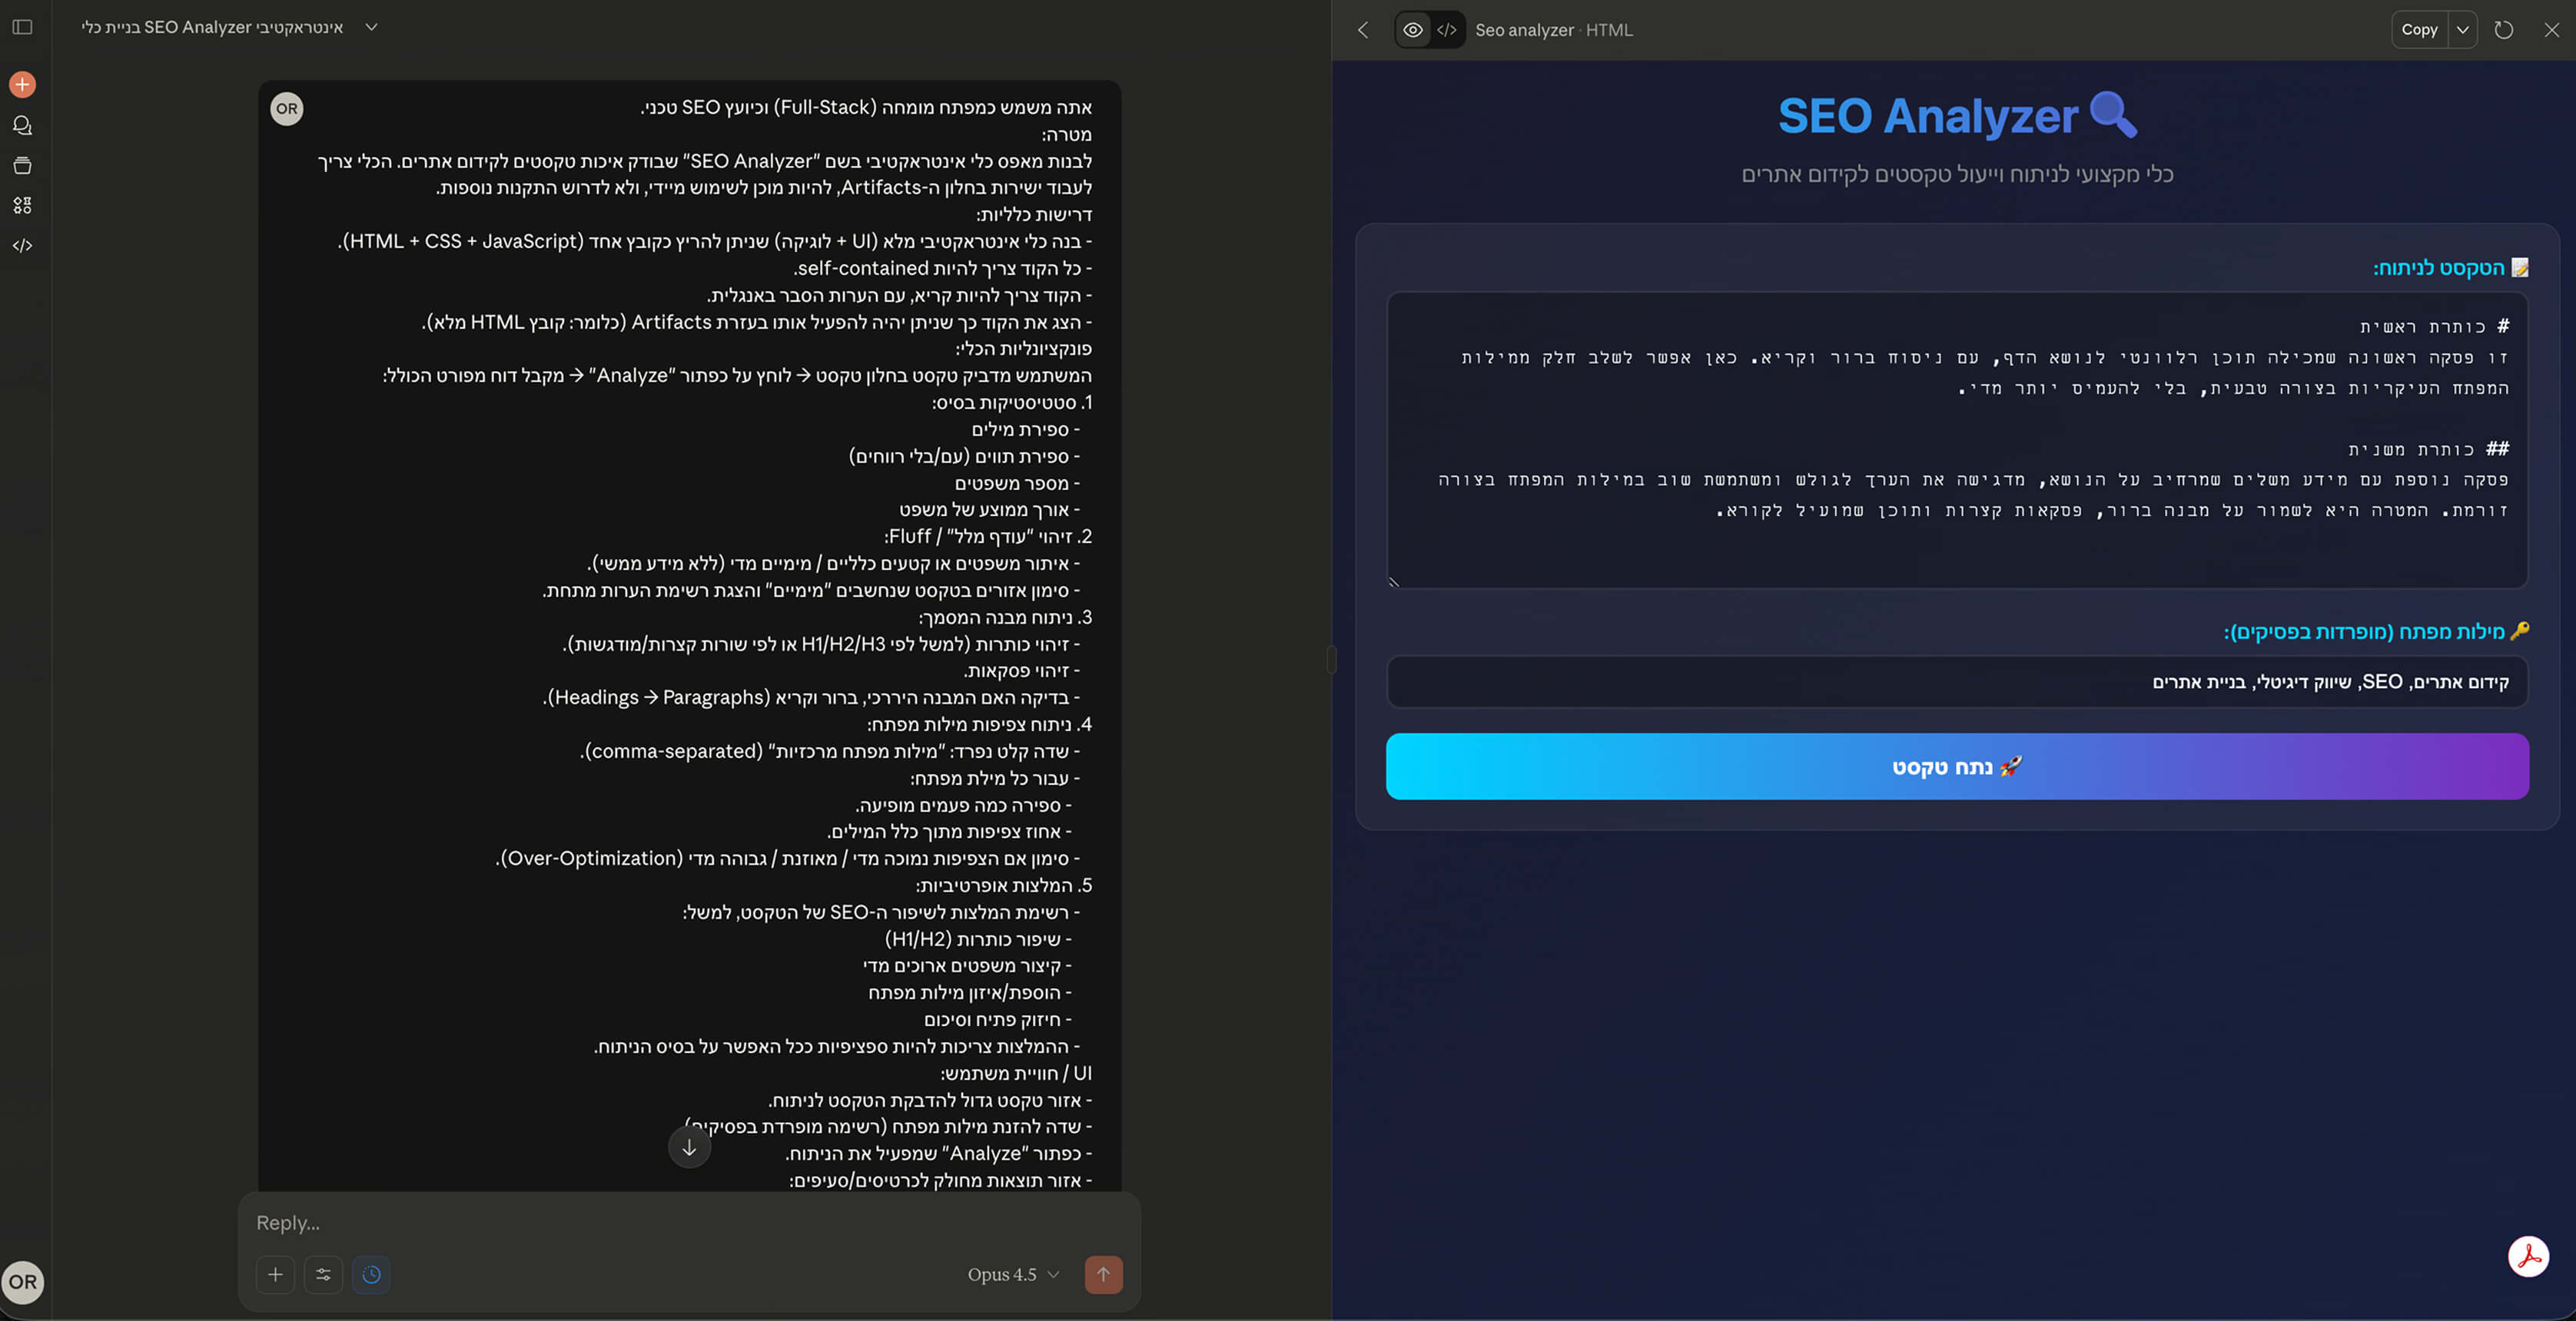Open the Copy options dropdown arrow
This screenshot has height=1321, width=2576.
pyautogui.click(x=2463, y=30)
